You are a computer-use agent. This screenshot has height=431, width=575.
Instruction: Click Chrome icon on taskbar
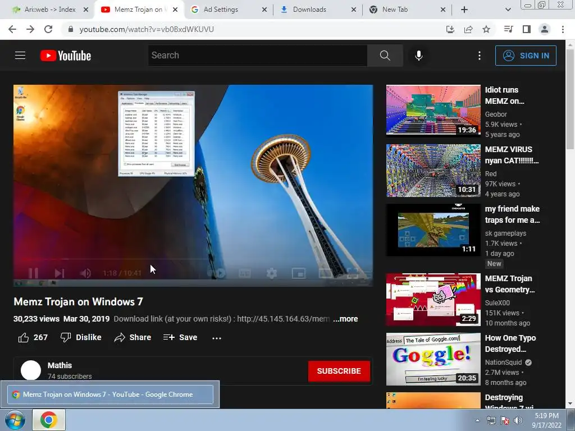click(x=49, y=420)
